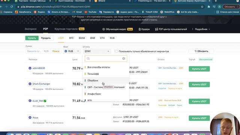Go back with the browser back arrow
Image resolution: width=240 pixels, height=135 pixels.
tap(1, 7)
